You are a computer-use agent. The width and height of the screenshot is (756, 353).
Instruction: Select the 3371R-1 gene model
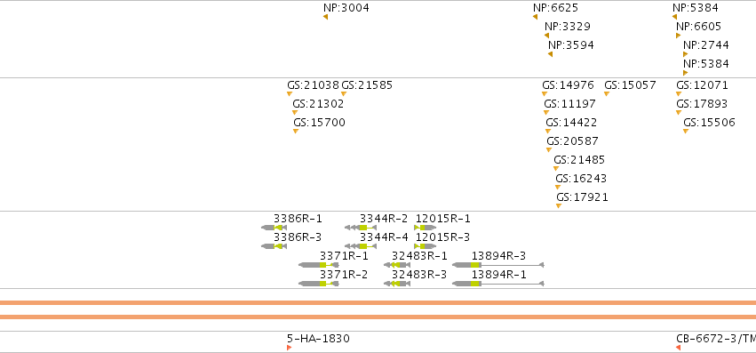[319, 265]
